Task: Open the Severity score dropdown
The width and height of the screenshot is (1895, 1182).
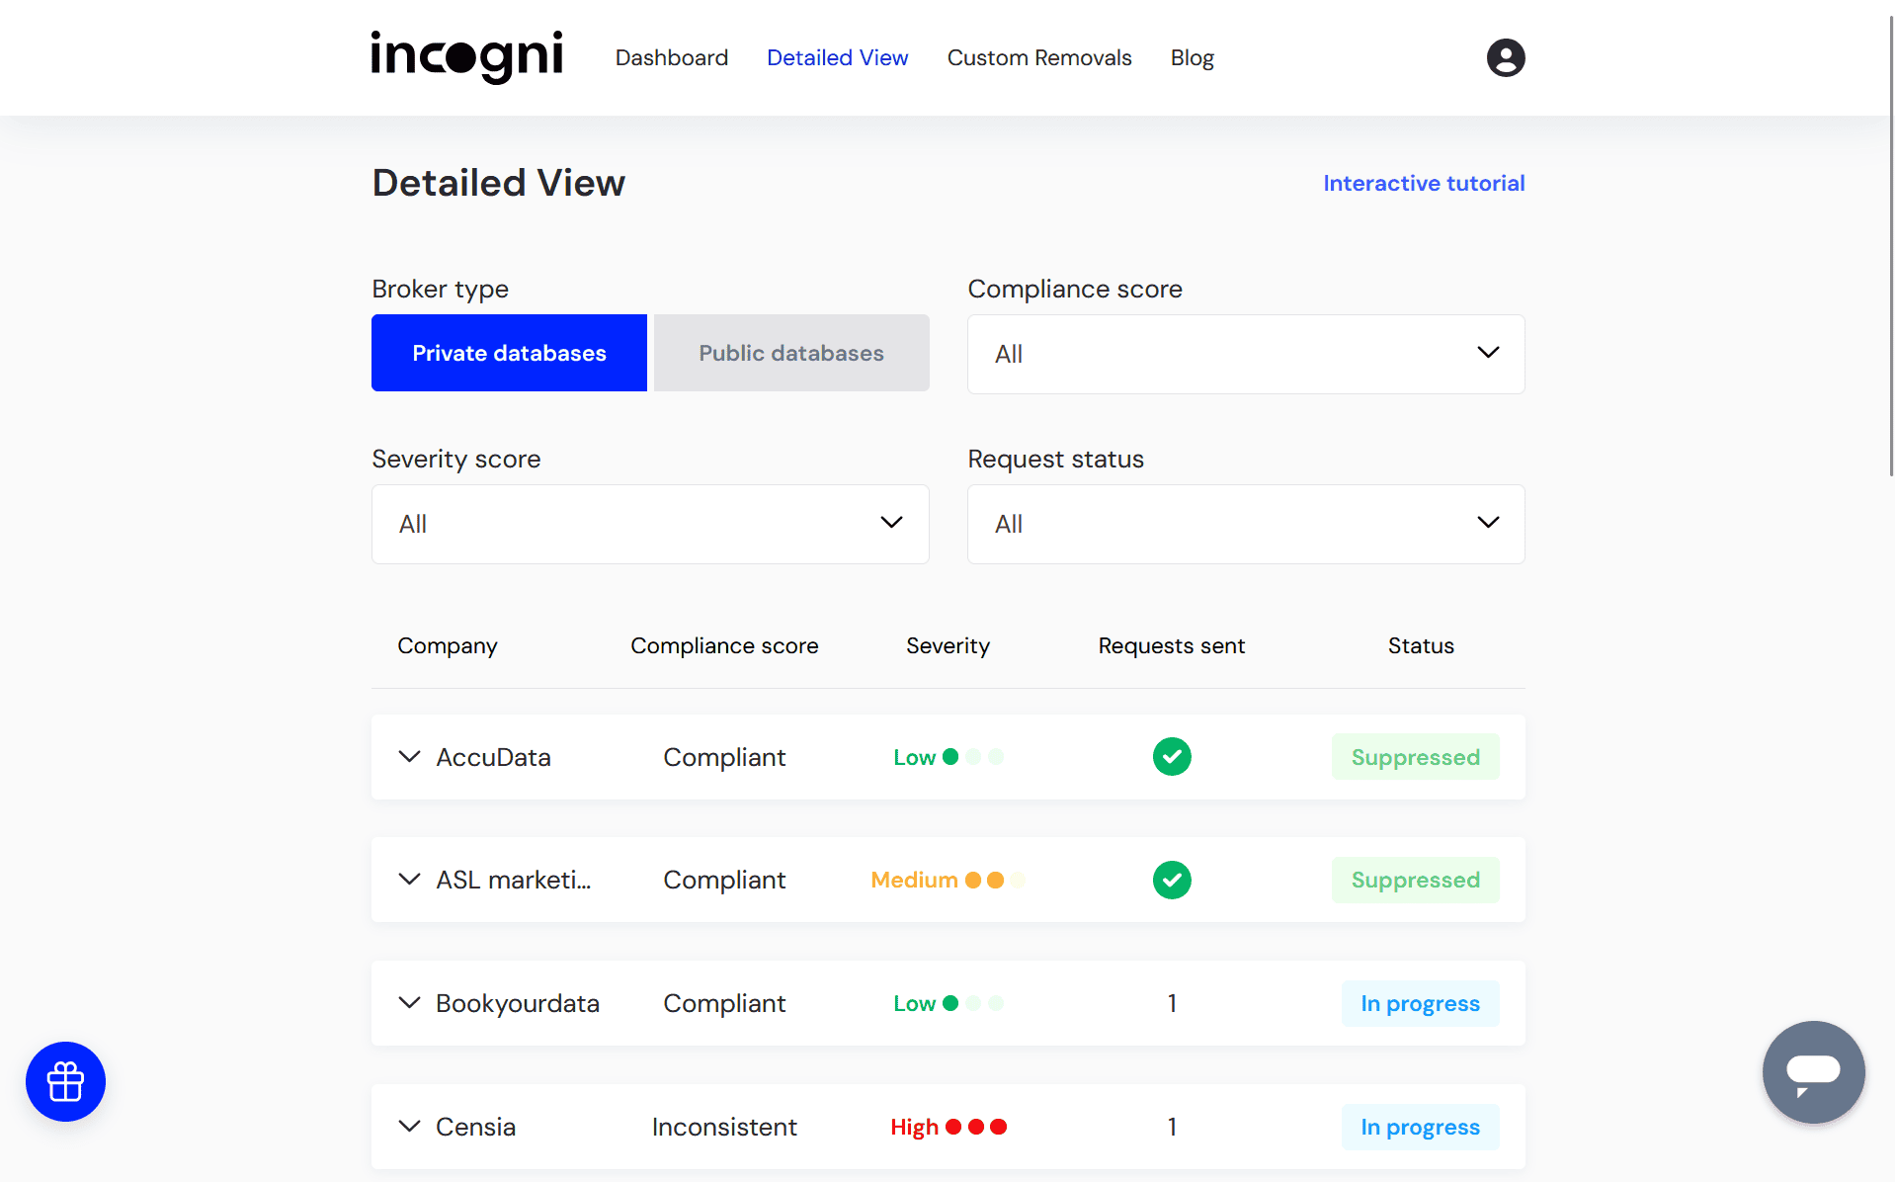Action: [x=650, y=524]
